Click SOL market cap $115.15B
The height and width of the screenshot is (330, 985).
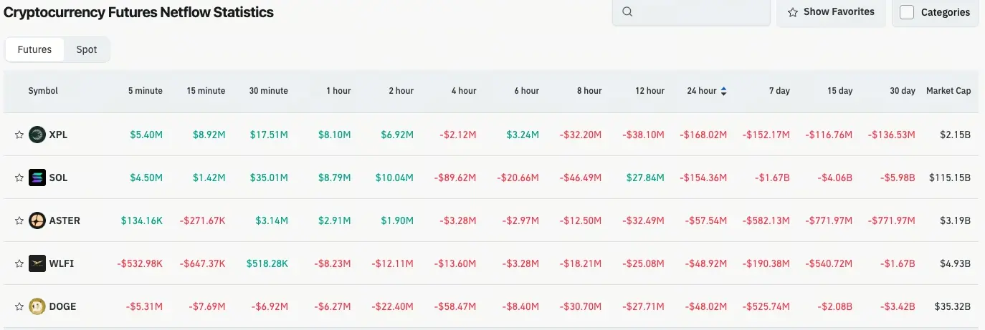pos(949,178)
